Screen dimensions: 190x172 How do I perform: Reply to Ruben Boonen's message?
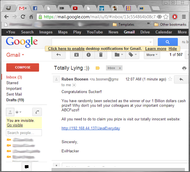pos(181,79)
